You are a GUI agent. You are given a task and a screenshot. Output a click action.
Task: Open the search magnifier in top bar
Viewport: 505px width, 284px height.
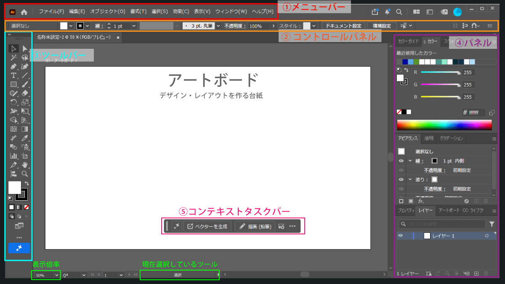tap(399, 12)
